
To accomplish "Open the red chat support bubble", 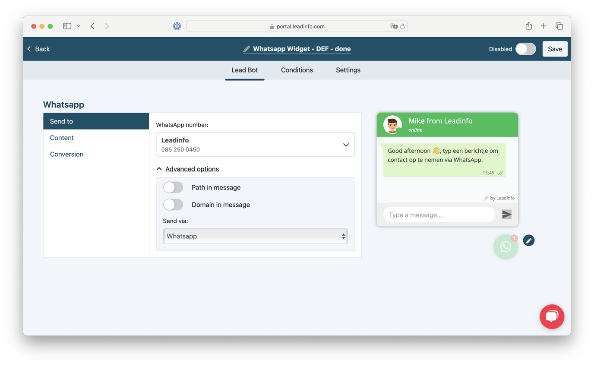I will 552,317.
